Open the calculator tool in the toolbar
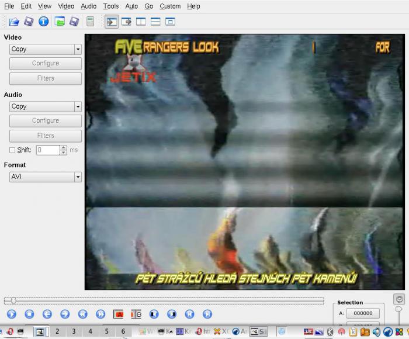Image resolution: width=409 pixels, height=339 pixels. (90, 22)
